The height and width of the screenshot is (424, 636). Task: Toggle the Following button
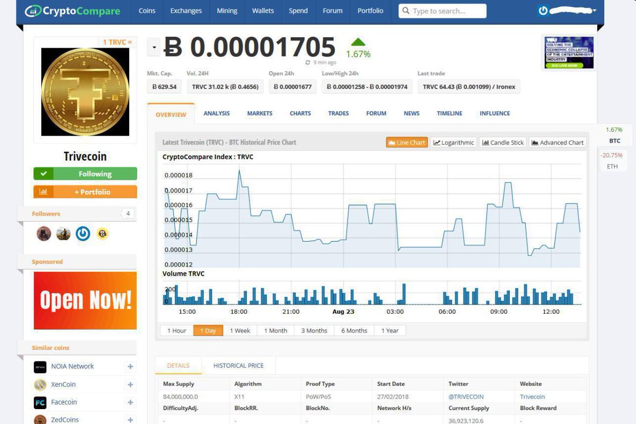tap(85, 174)
